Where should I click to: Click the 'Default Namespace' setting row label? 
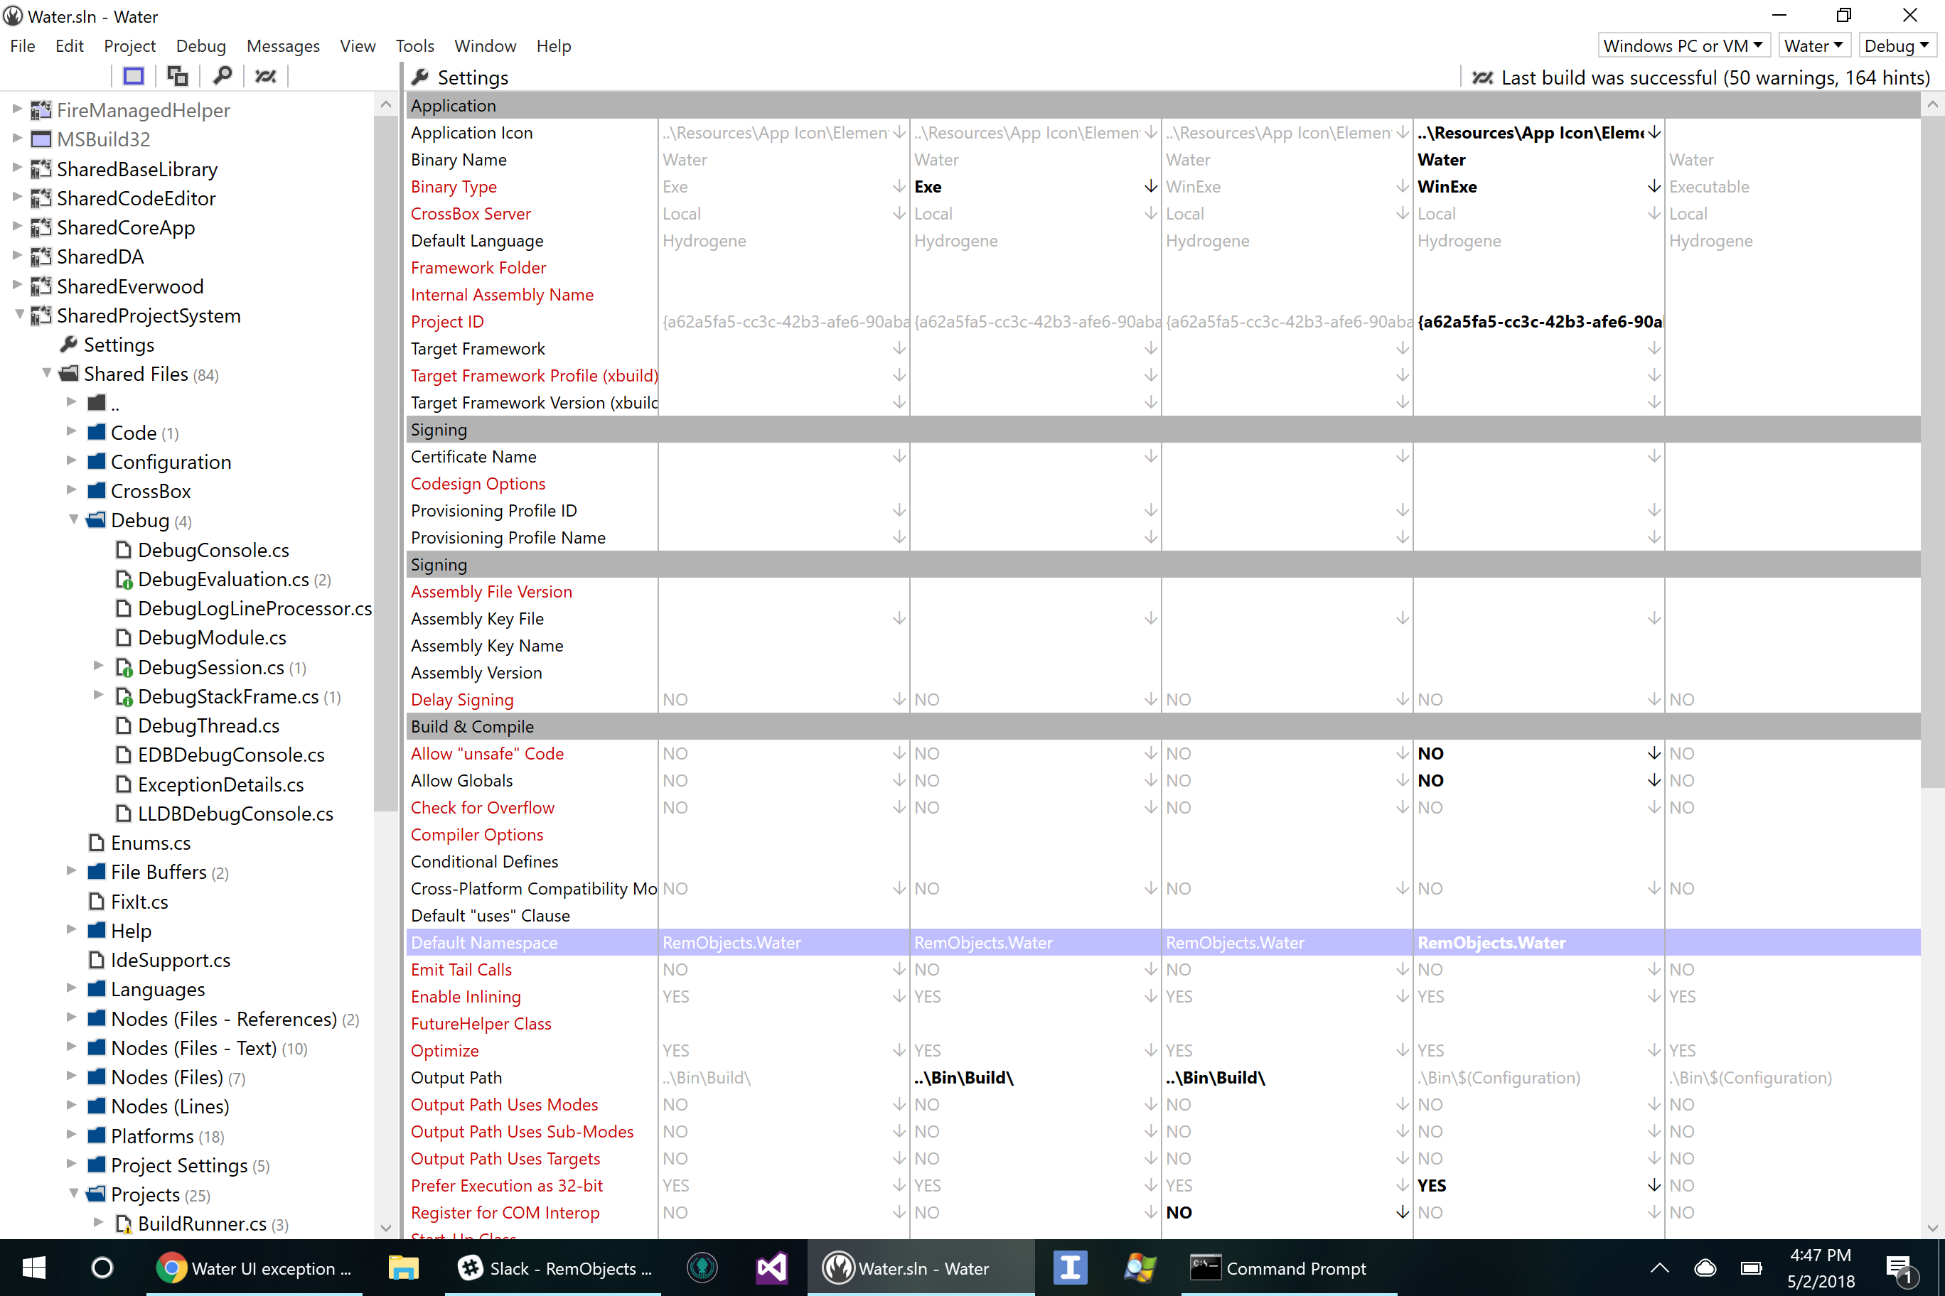[x=484, y=942]
